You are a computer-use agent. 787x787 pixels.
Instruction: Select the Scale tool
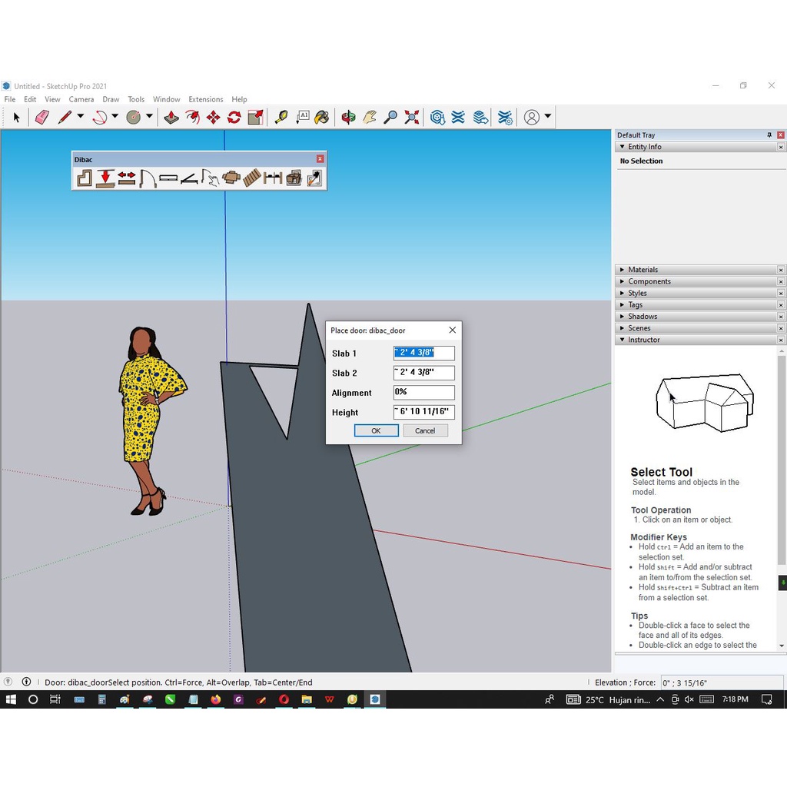(x=255, y=118)
